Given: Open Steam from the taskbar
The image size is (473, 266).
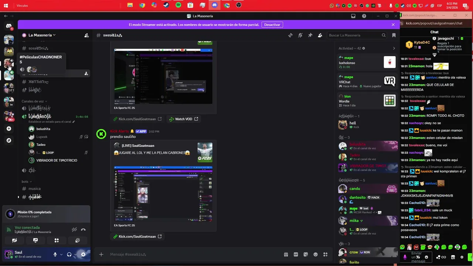Looking at the screenshot, I should 166,5.
